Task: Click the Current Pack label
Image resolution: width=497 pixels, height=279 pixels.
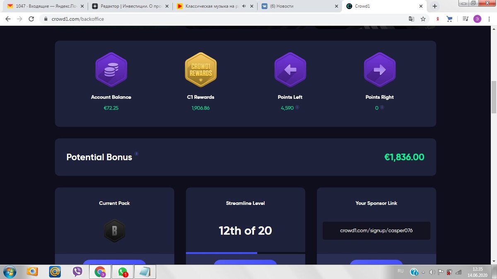Action: 114,203
